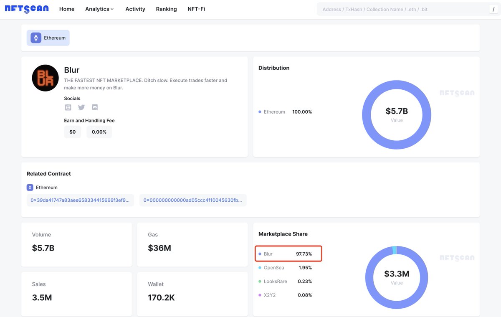The image size is (501, 317).
Task: Click the LooksRare legend color dot
Action: (x=260, y=281)
